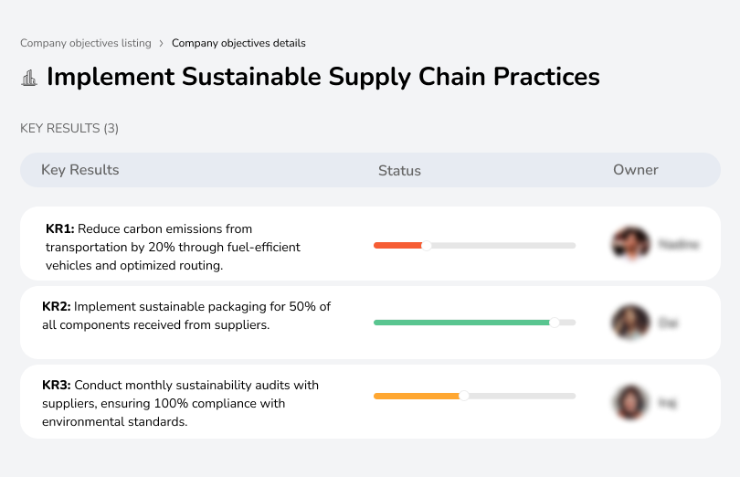Select the Implement Sustainable Supply Chain Practices heading
The height and width of the screenshot is (477, 740).
click(322, 77)
